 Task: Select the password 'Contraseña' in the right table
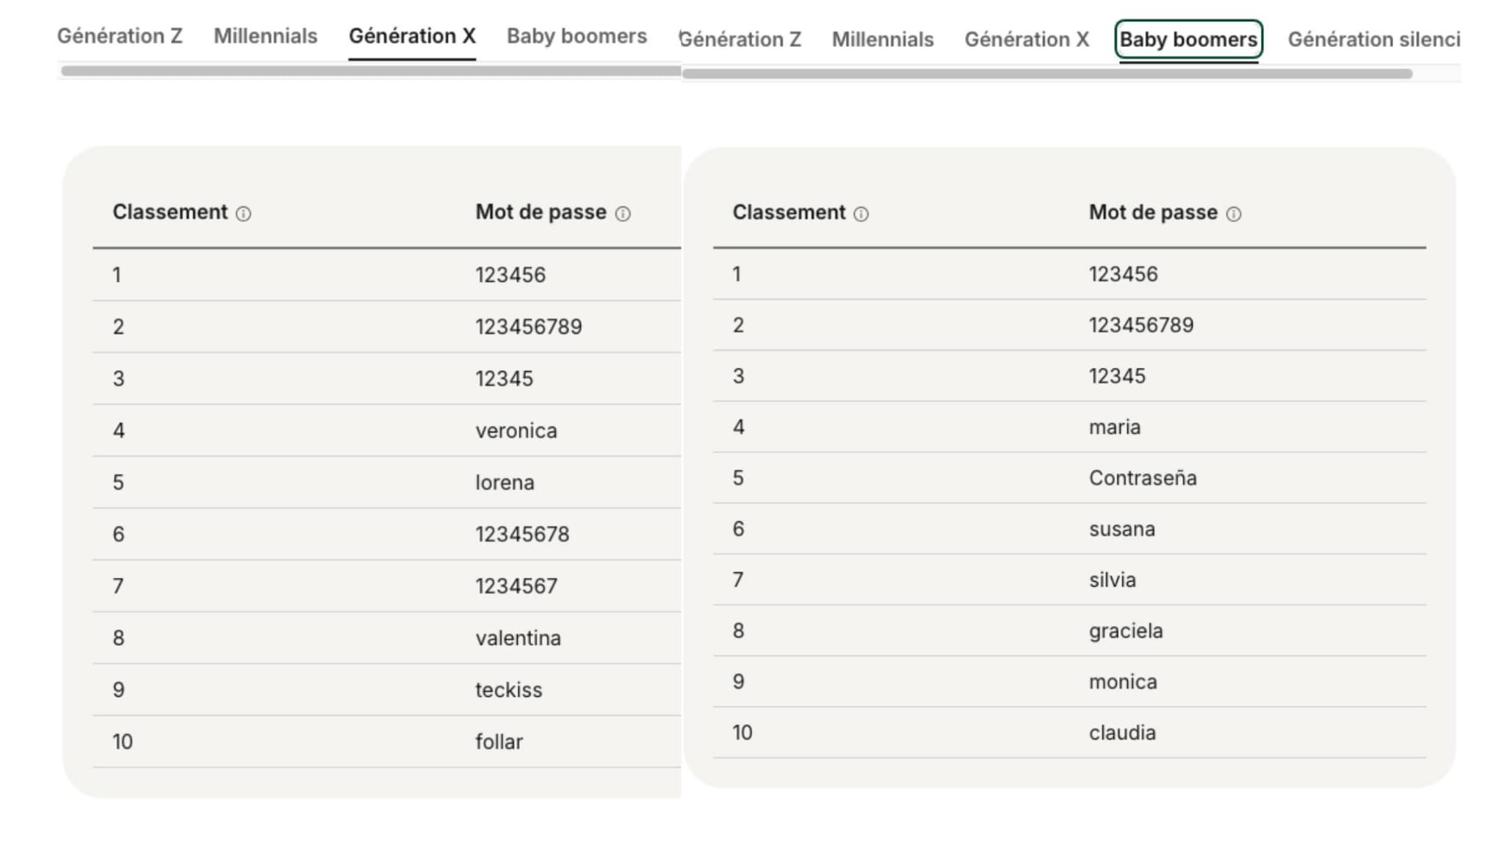pos(1143,478)
